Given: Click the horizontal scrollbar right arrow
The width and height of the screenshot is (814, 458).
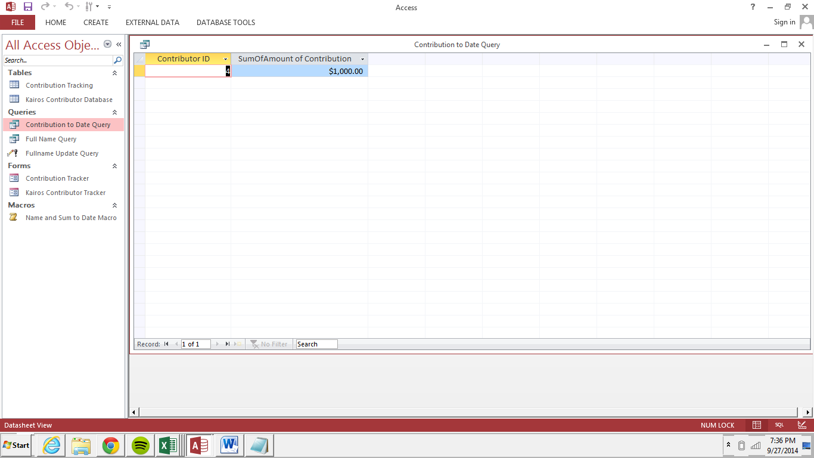Looking at the screenshot, I should [807, 412].
